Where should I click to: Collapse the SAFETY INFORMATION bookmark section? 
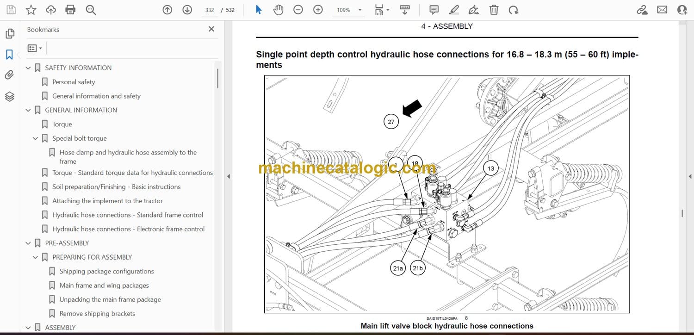[x=28, y=68]
